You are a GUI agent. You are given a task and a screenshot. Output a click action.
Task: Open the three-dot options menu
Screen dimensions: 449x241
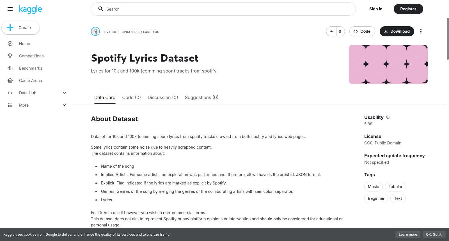[x=421, y=31]
